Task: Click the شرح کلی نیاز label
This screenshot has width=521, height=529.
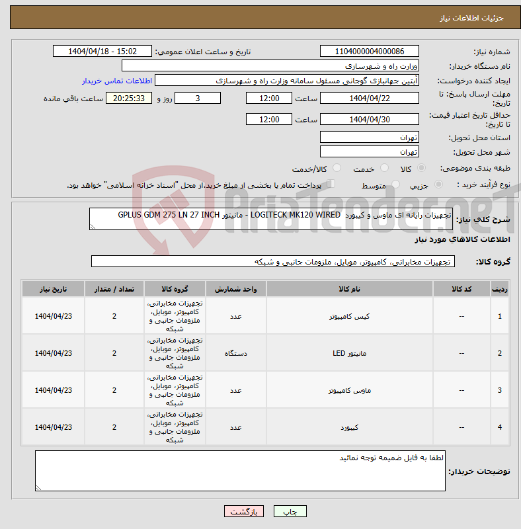Action: click(x=483, y=220)
